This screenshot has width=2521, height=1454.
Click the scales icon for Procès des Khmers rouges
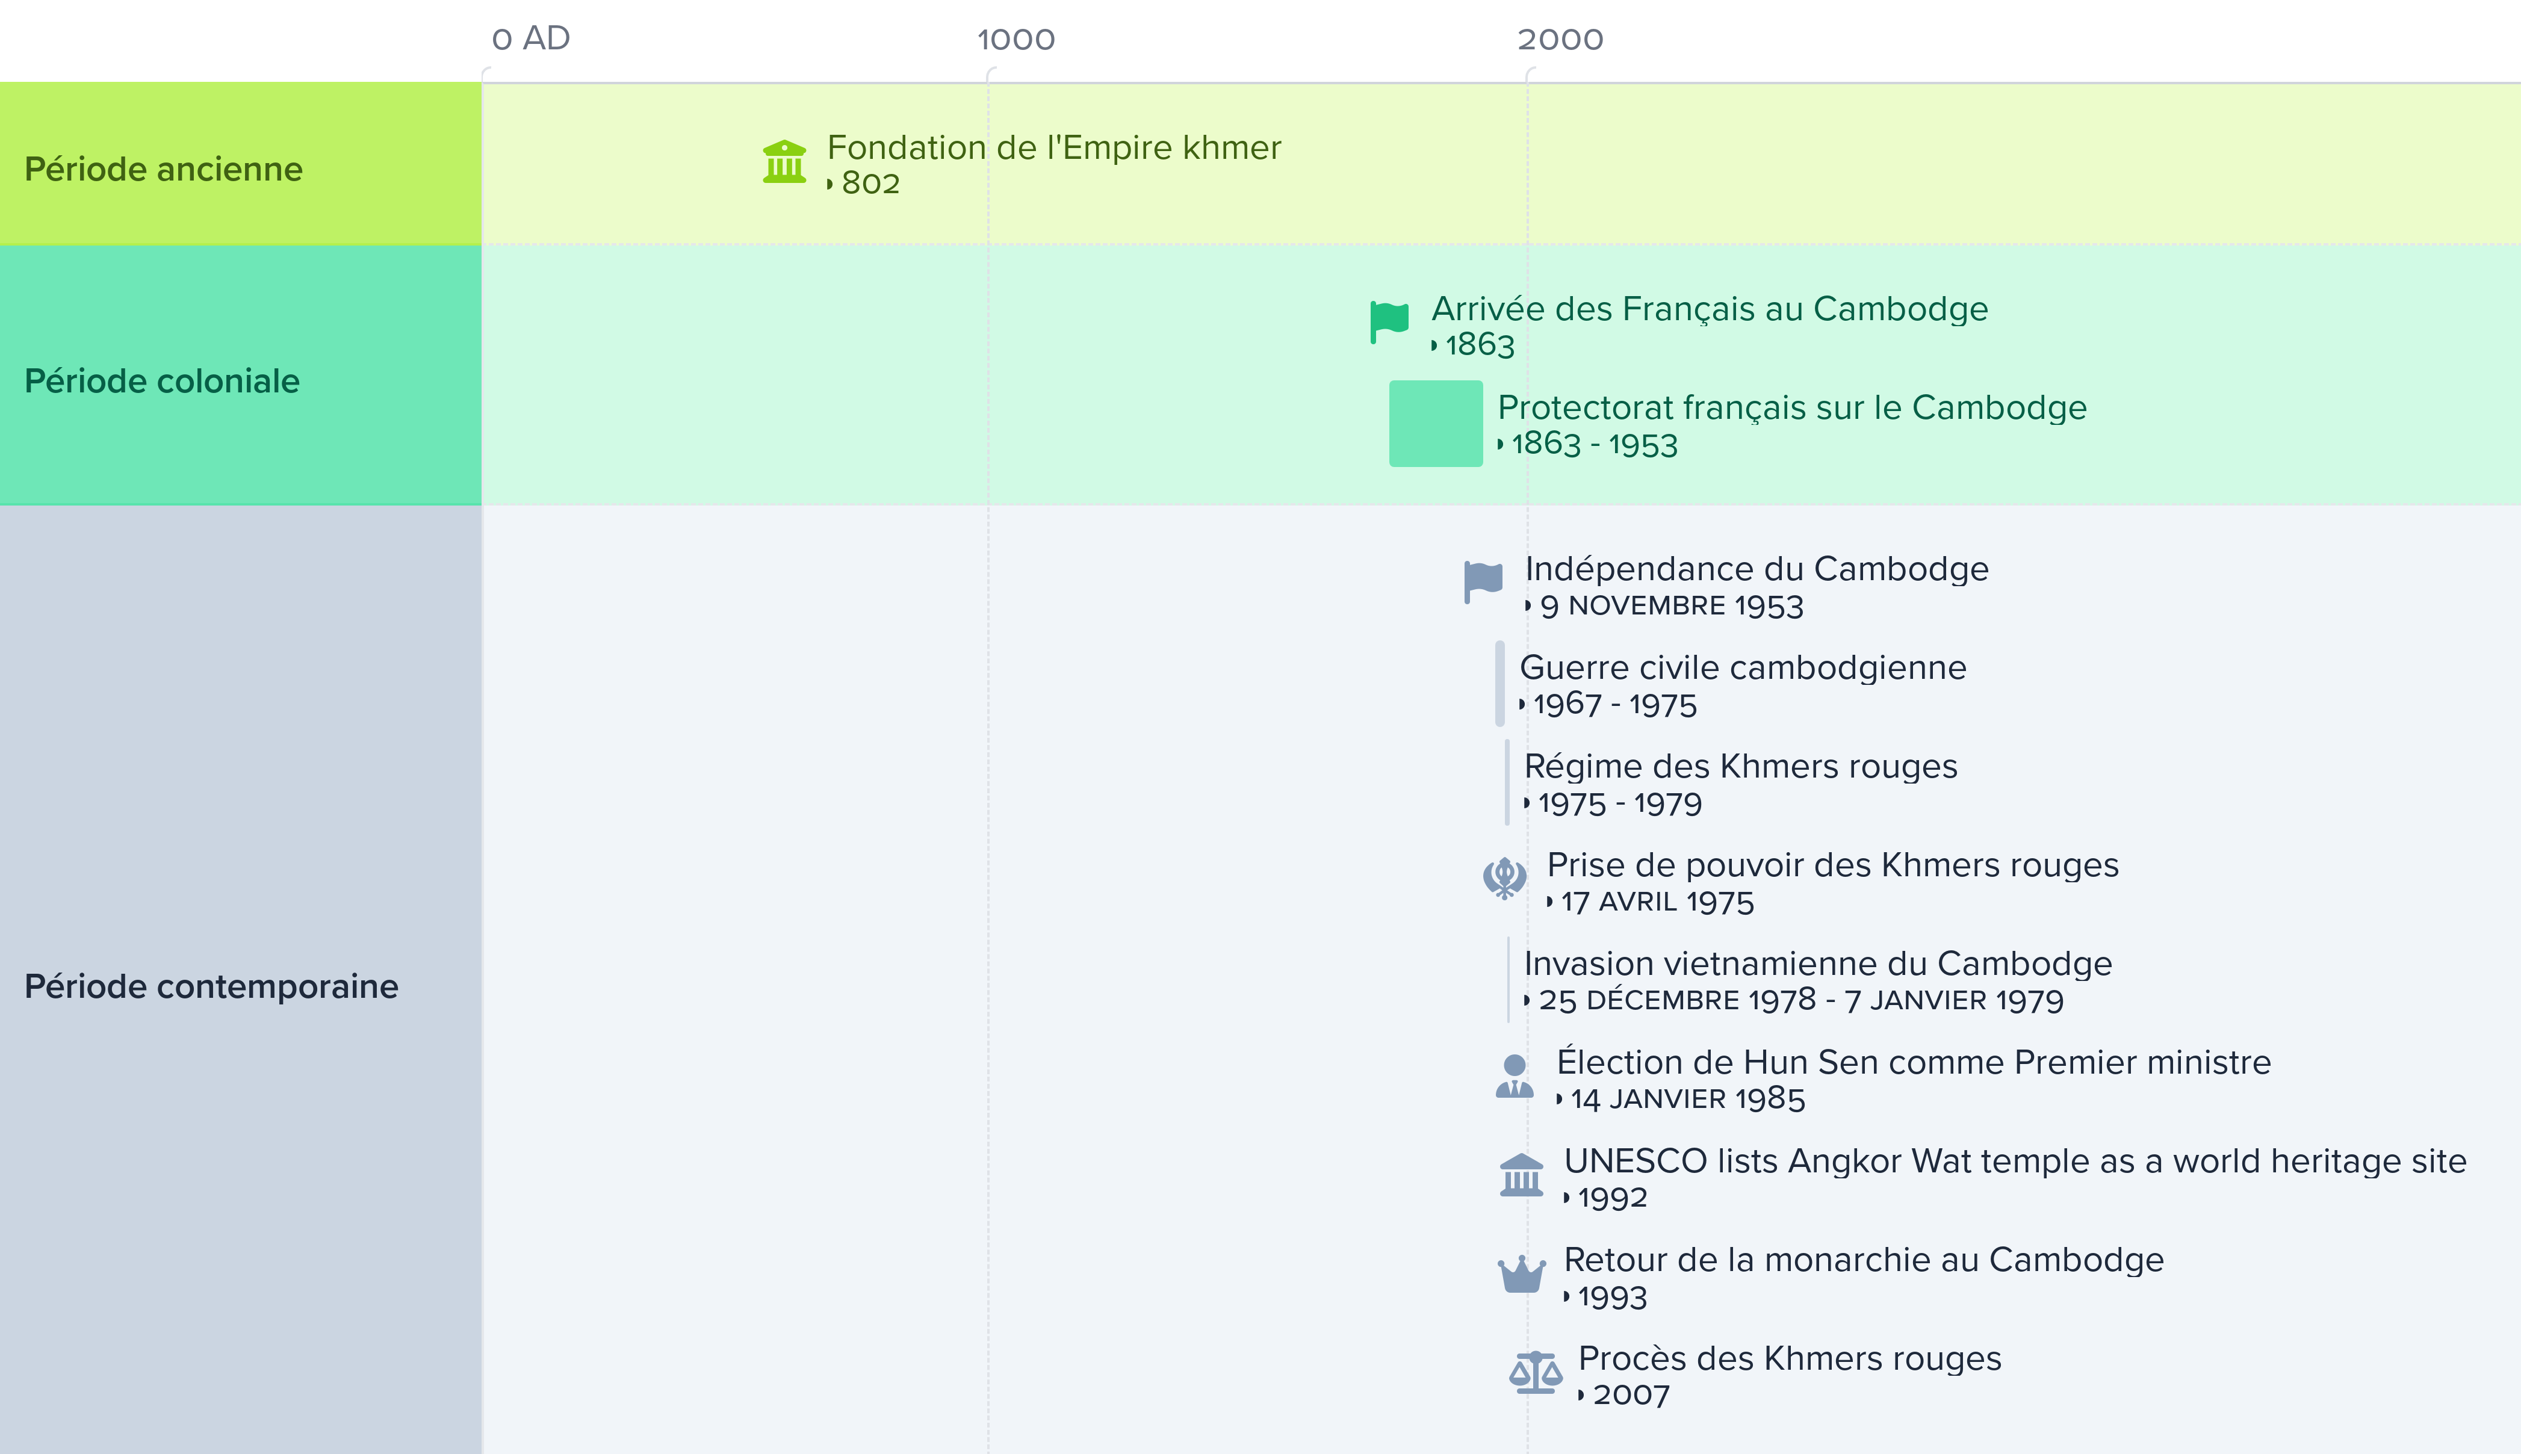(1535, 1372)
